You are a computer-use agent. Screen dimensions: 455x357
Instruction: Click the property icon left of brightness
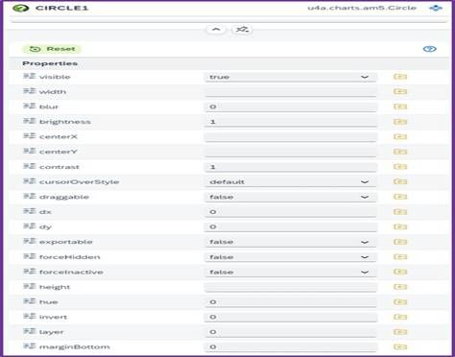tap(30, 122)
